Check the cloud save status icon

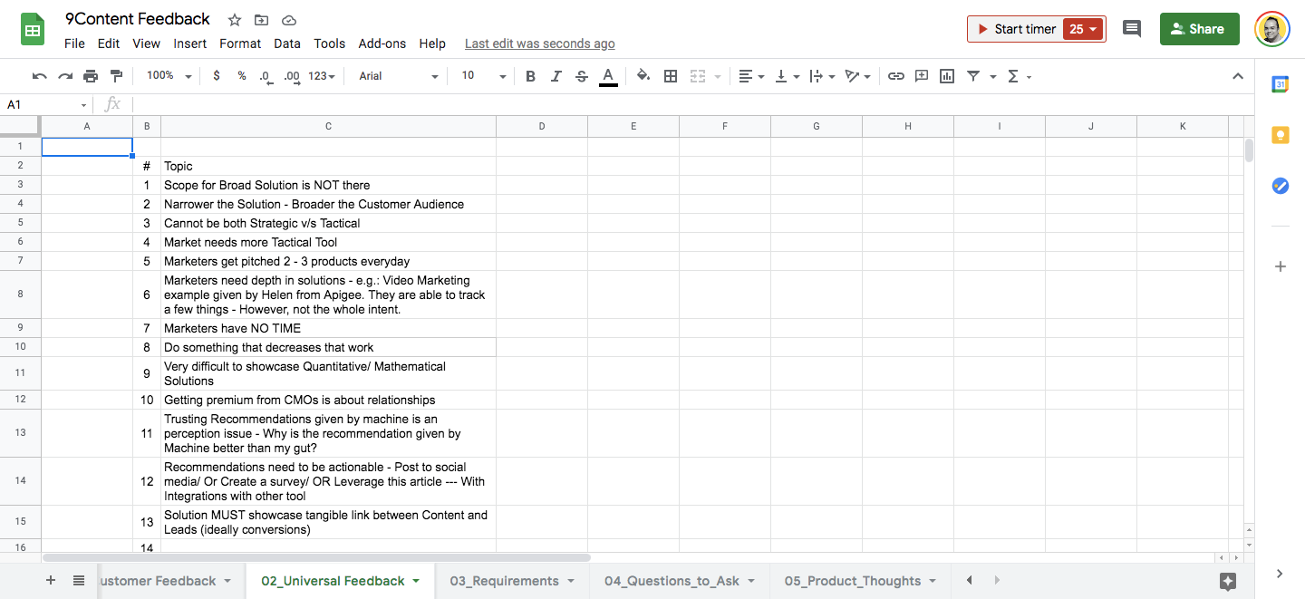point(289,20)
